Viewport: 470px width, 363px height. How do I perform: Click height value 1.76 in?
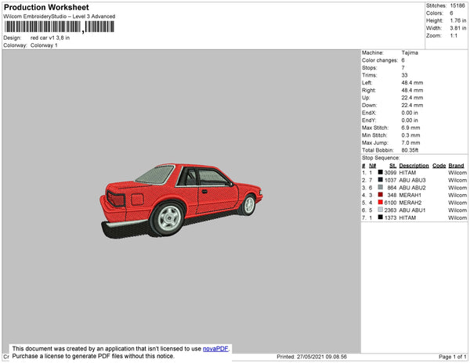click(458, 20)
